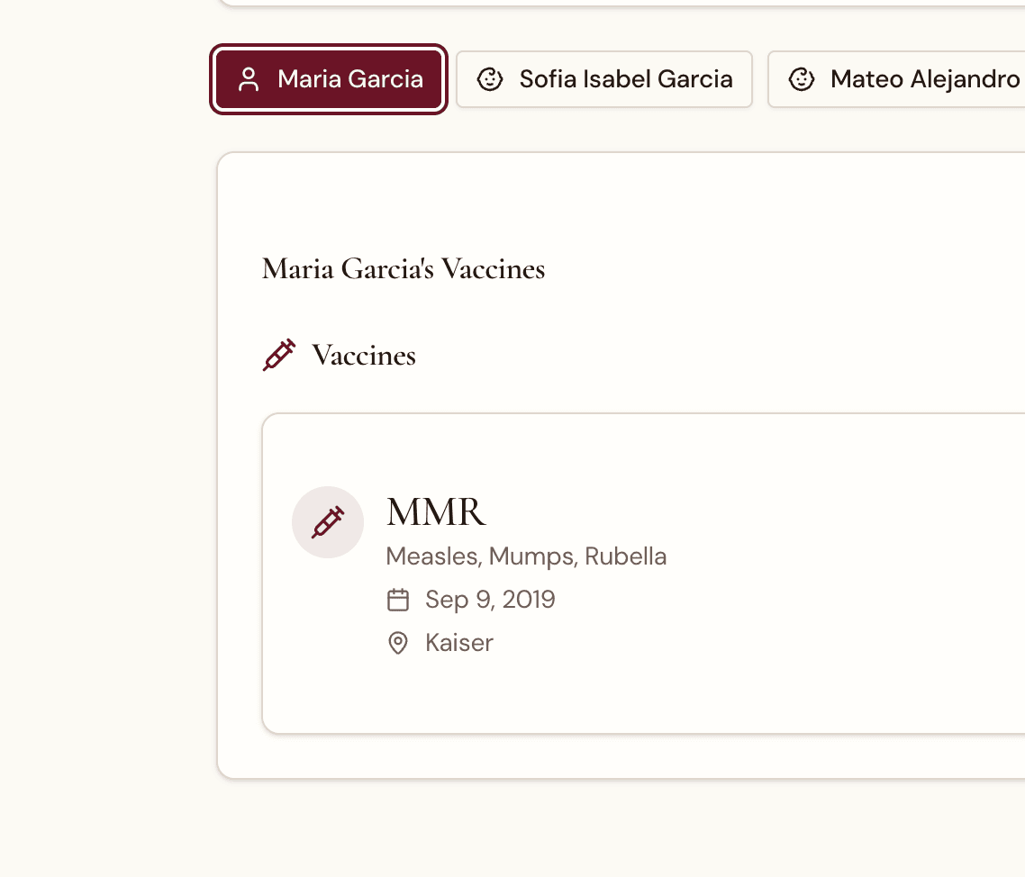Click the calendar icon beside Sep 9, 2019
Image resolution: width=1025 pixels, height=877 pixels.
coord(398,599)
